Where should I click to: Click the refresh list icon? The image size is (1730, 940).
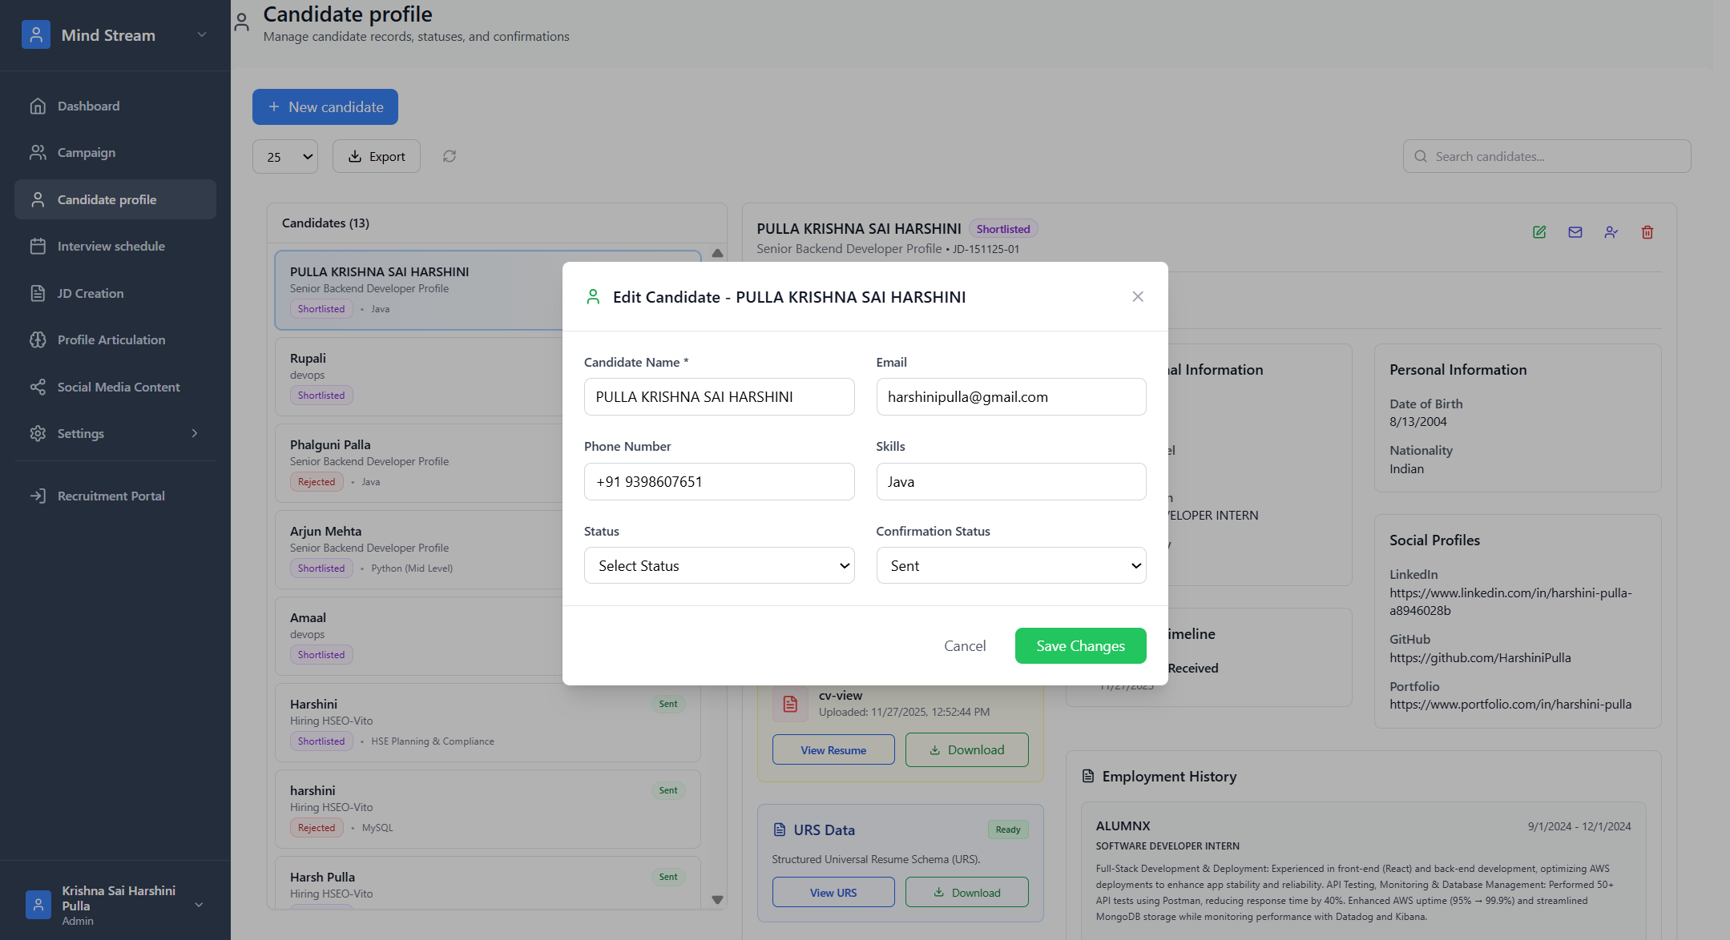[450, 156]
